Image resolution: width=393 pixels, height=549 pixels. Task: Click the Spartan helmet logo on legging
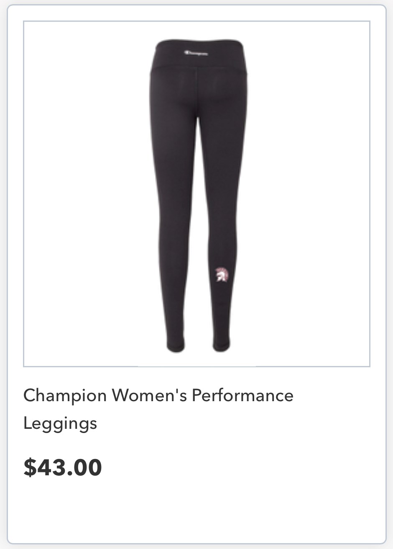221,274
